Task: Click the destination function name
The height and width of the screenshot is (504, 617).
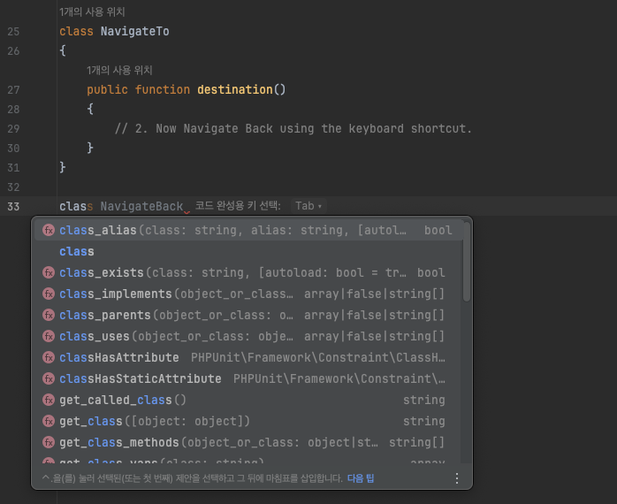Action: coord(235,90)
